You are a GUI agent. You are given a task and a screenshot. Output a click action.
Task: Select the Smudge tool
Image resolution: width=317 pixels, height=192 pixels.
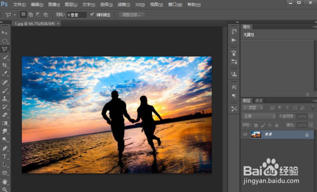tap(5, 131)
